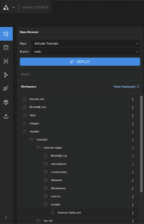Open options menu for Internet Sales.yml

coord(133,213)
